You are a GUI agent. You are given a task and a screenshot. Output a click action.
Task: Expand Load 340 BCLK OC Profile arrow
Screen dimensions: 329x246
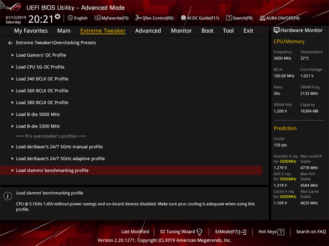[12, 79]
